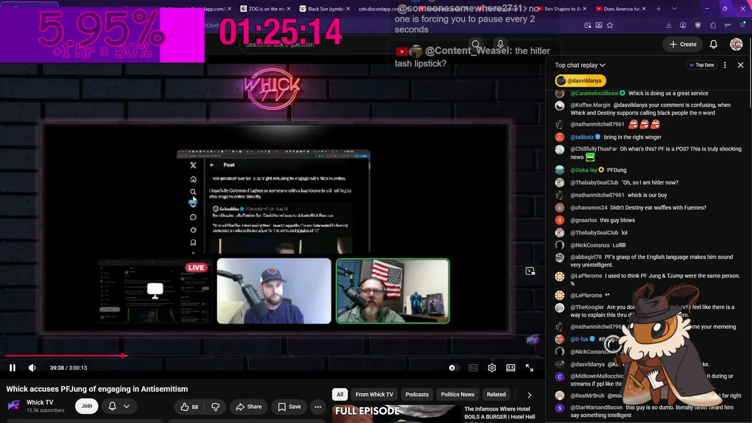
Task: Click the miniplayer icon on video
Action: tap(530, 271)
